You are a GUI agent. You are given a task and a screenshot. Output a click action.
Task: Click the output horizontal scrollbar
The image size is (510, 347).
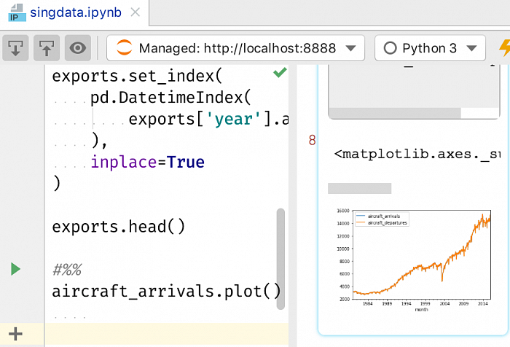tap(394, 113)
